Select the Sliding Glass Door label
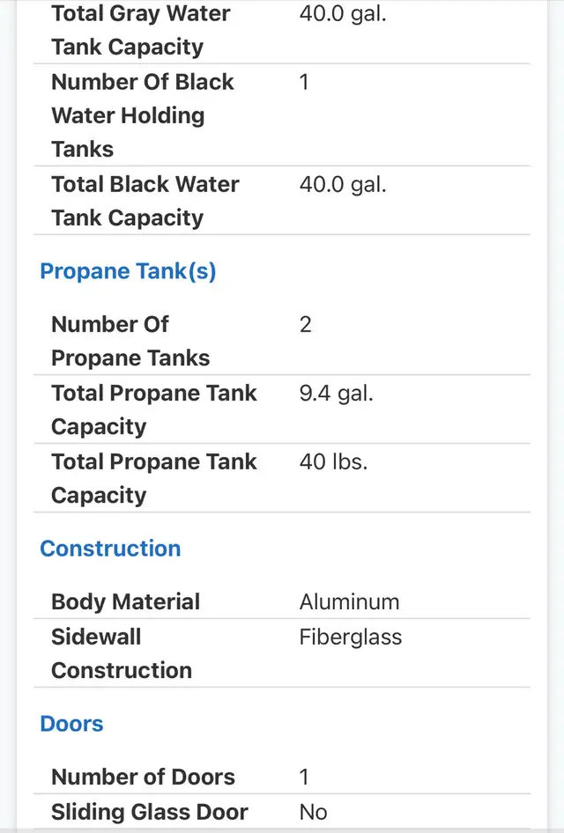This screenshot has width=564, height=833. pyautogui.click(x=150, y=812)
